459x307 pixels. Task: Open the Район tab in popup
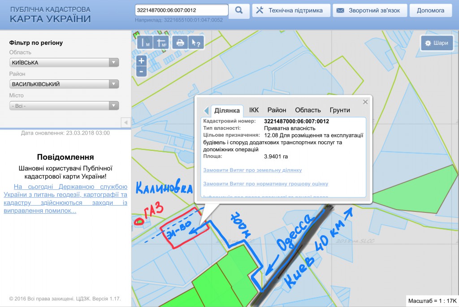[277, 110]
